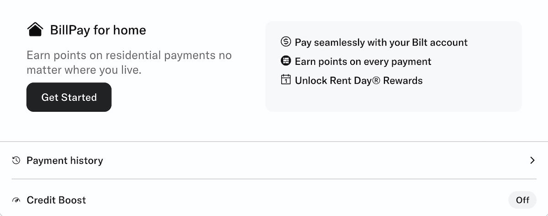Click the blank middle of the Credit Boost row
Screen dimensions: 548x216
click(297, 200)
